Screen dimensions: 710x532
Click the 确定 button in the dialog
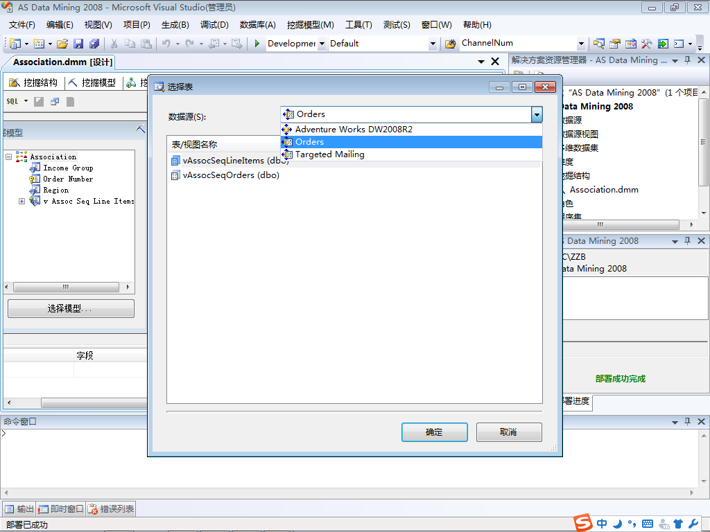tap(434, 432)
